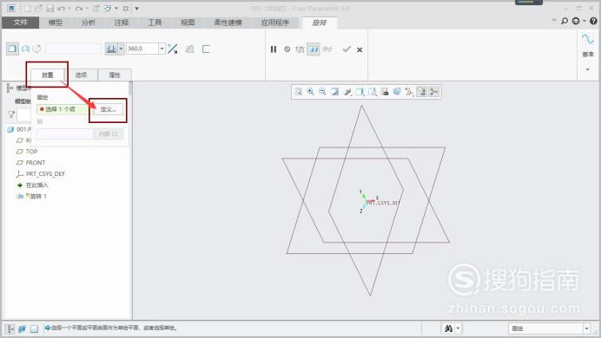The width and height of the screenshot is (601, 338).
Task: Switch to the 选项 panel tab
Action: 81,75
